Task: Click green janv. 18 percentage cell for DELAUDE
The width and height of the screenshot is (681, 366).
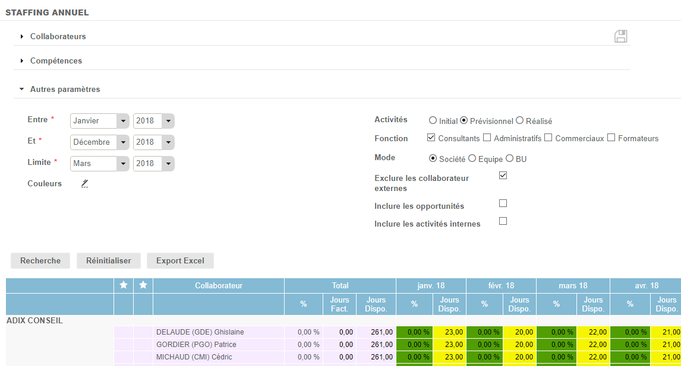Action: coord(414,332)
